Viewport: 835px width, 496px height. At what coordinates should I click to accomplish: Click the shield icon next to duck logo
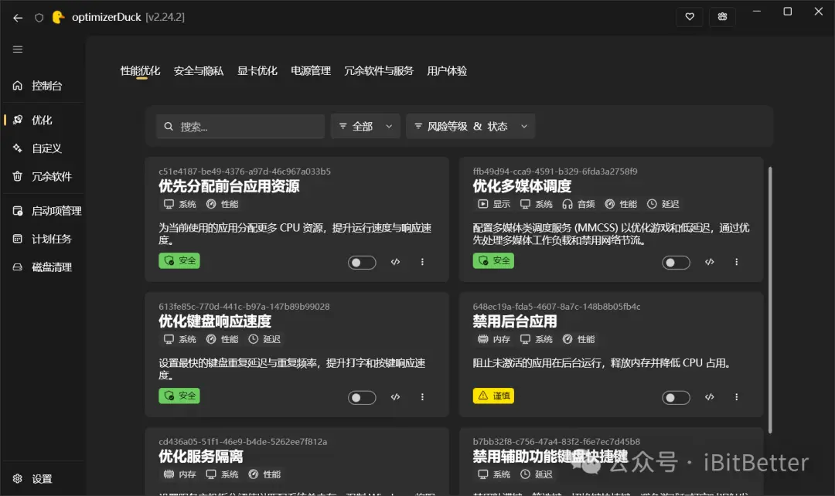click(x=39, y=18)
